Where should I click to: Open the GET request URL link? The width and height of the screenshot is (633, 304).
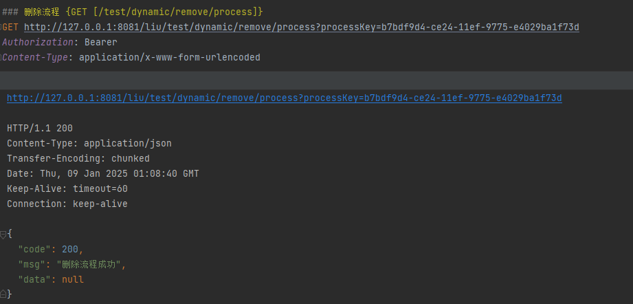tap(301, 28)
